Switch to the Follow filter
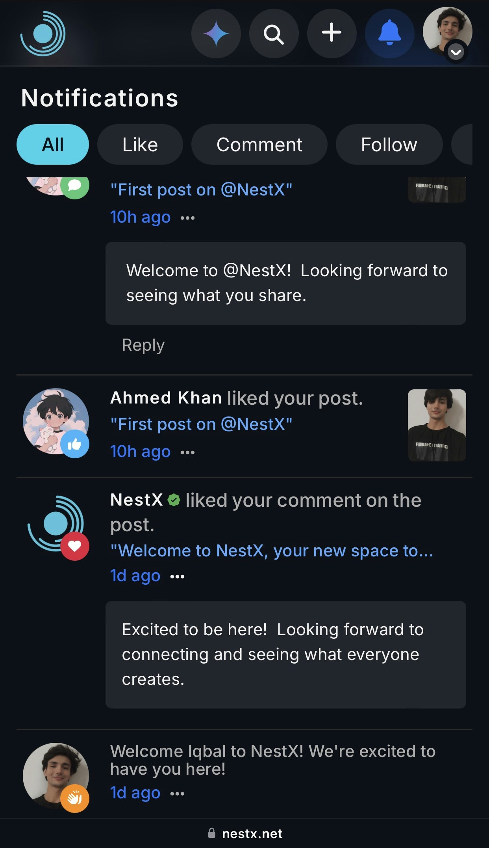489x848 pixels. point(389,144)
